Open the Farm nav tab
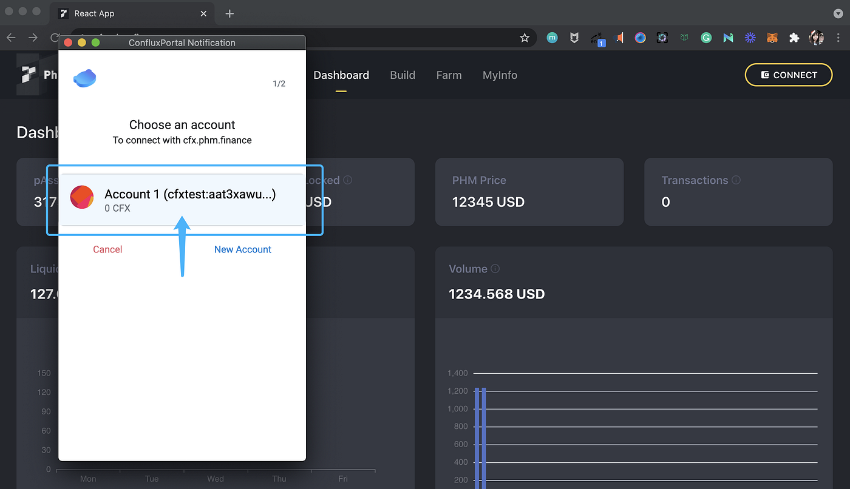The image size is (850, 489). tap(449, 75)
